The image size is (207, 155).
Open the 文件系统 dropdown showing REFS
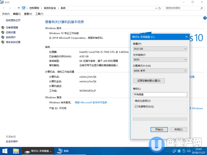(x=160, y=60)
